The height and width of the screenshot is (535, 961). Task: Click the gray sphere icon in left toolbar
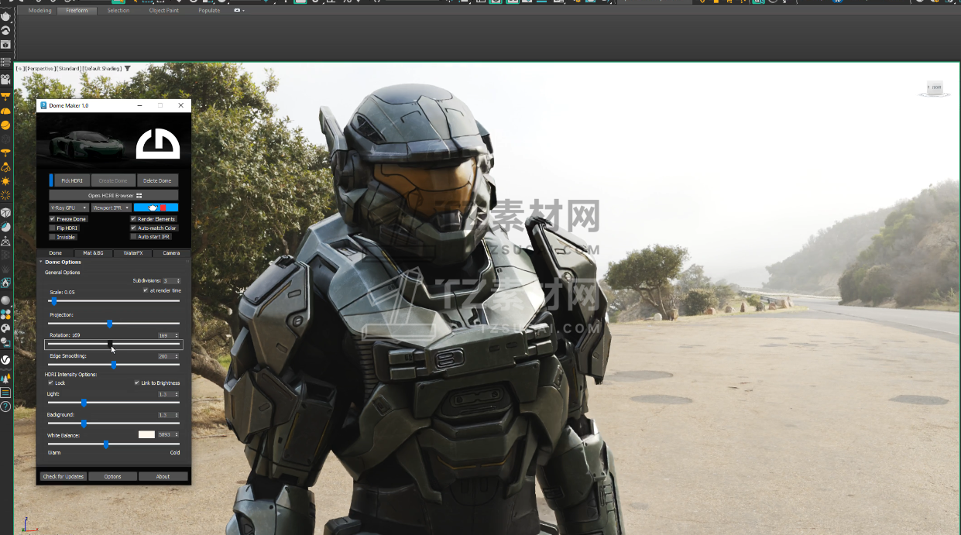click(5, 300)
